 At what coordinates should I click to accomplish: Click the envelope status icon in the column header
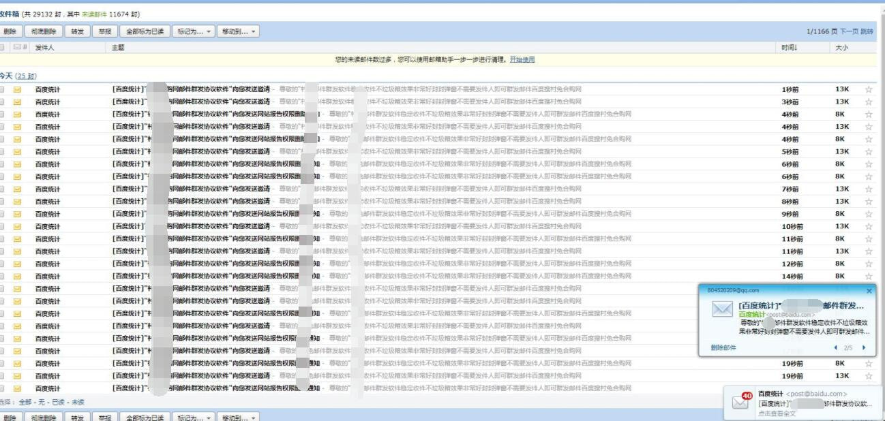point(18,48)
